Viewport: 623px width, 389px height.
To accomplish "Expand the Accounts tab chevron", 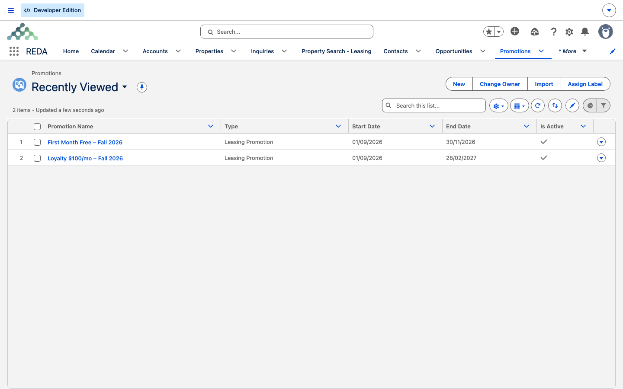I will [x=178, y=51].
